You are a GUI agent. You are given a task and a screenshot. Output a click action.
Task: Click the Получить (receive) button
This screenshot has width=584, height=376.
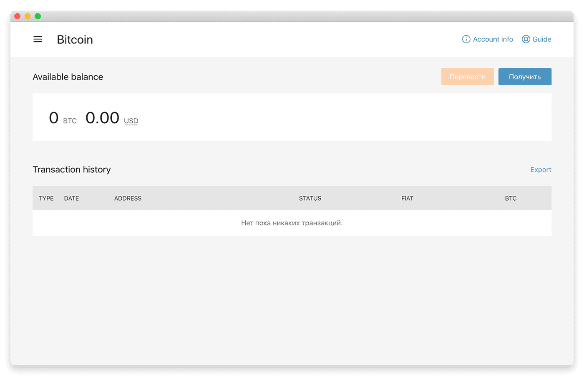(x=525, y=77)
